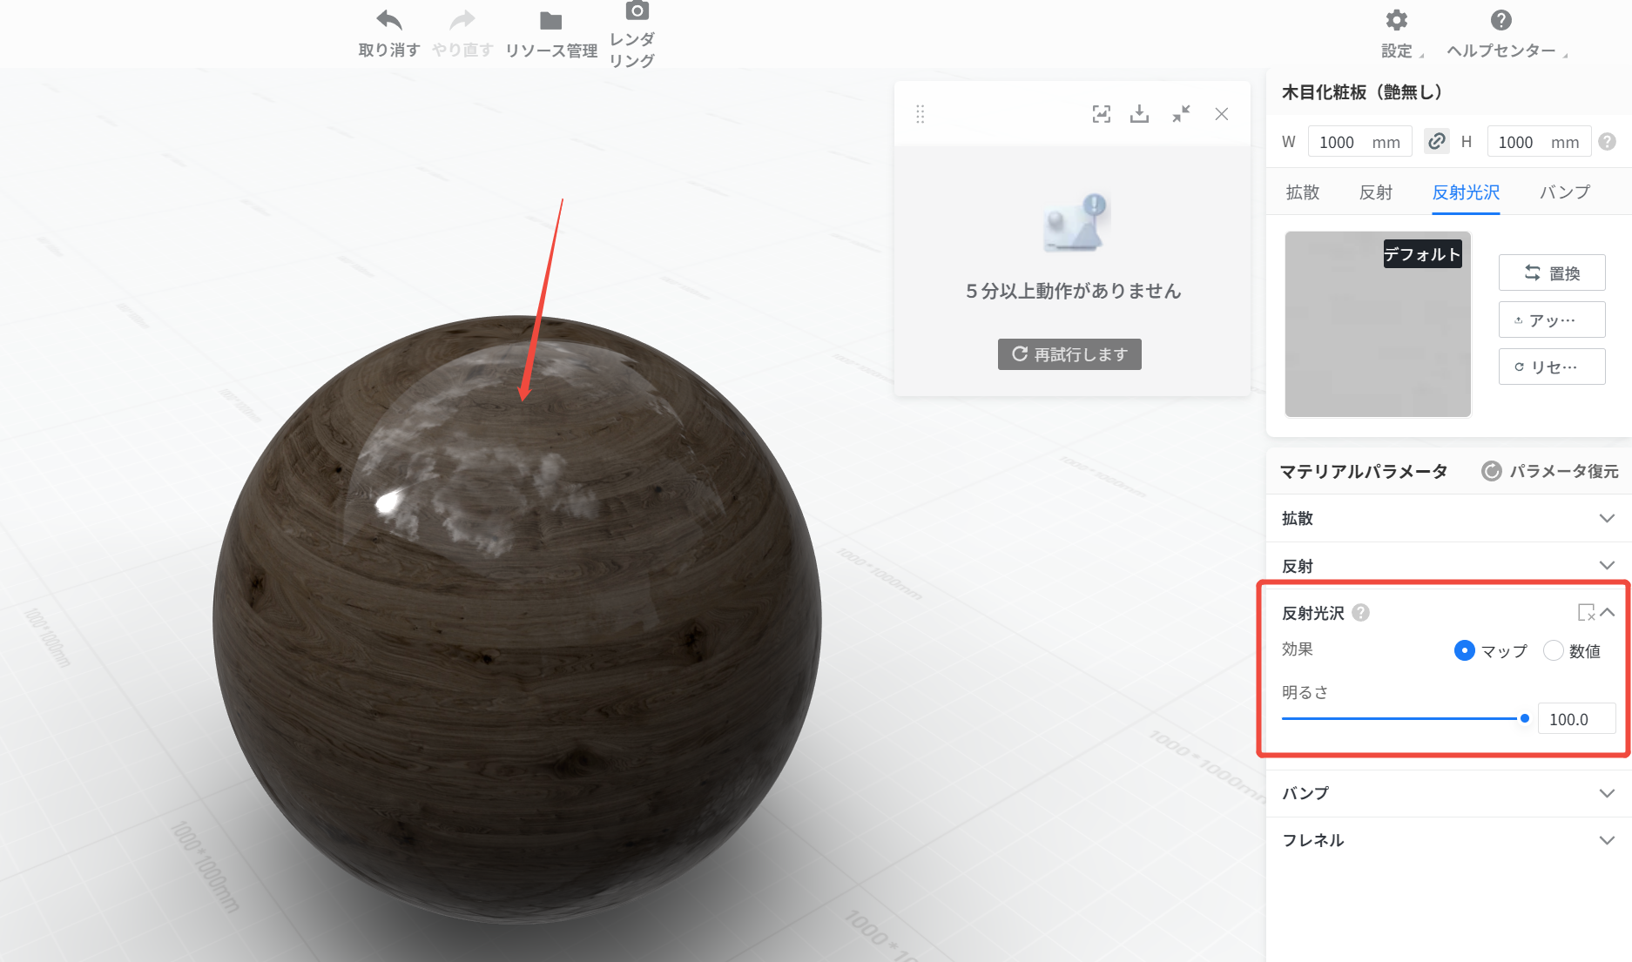Screen dimensions: 1632x962
Task: Click the 置換 replace button
Action: point(1552,273)
